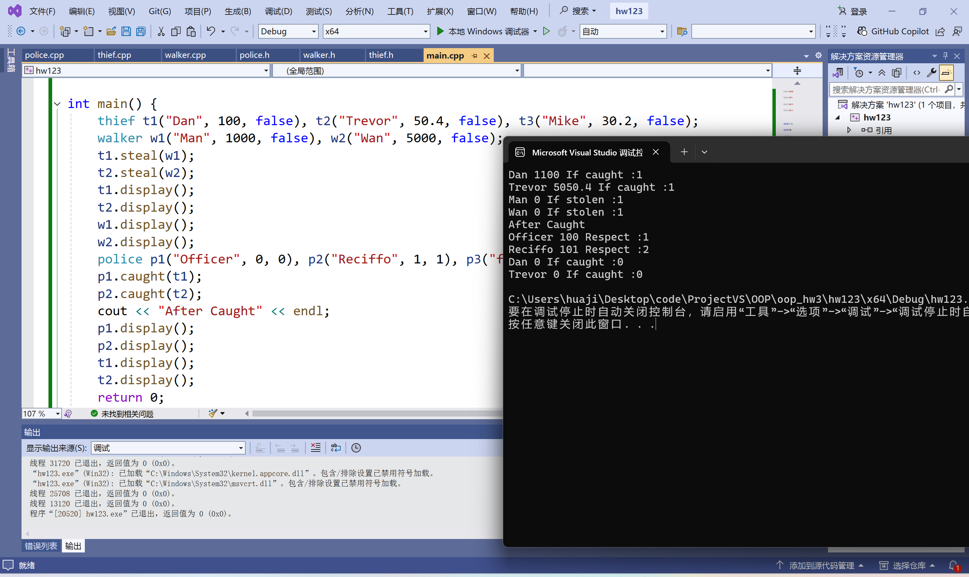Open the 调试(D) menu
The image size is (969, 577).
click(278, 11)
